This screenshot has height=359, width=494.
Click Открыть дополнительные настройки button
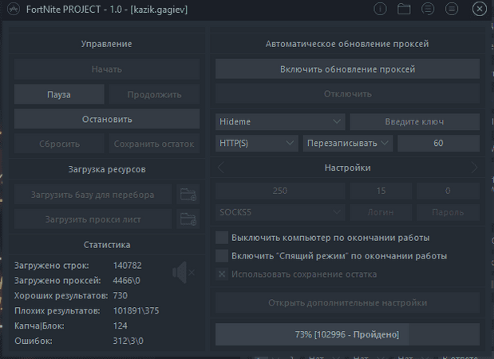[347, 302]
